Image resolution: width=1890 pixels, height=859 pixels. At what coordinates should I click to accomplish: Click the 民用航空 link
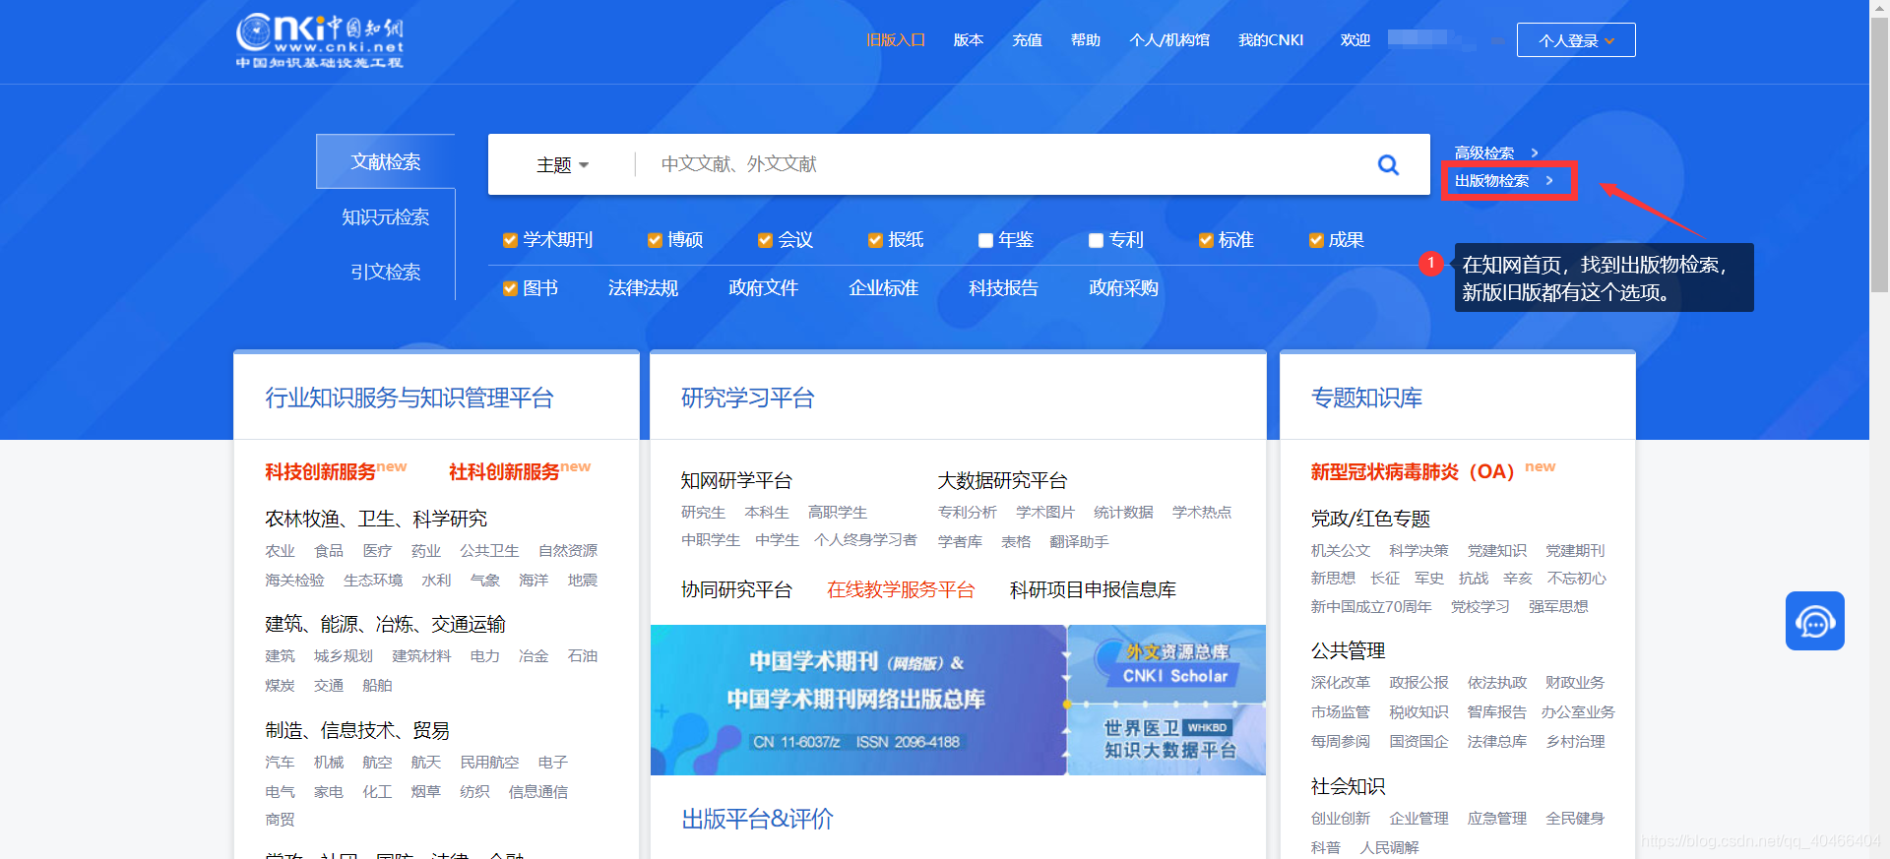click(x=489, y=763)
